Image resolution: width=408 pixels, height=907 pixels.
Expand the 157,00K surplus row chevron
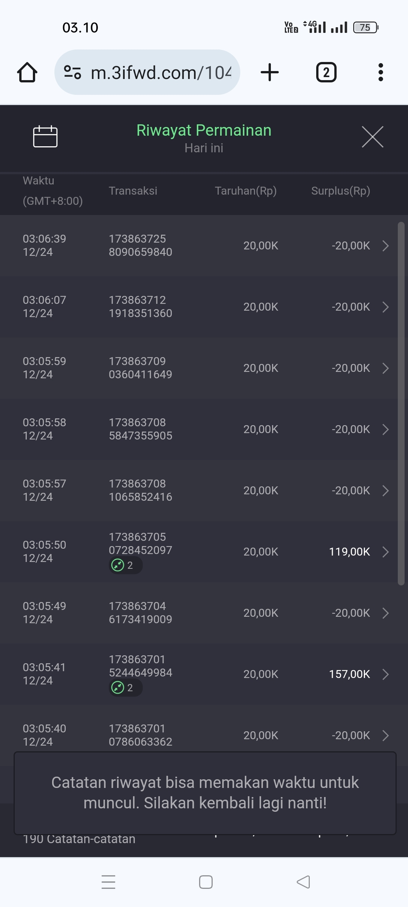385,674
